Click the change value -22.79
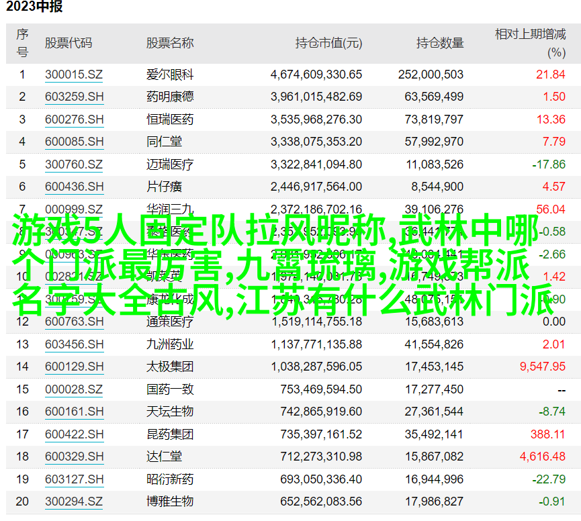The width and height of the screenshot is (581, 521). 549,479
